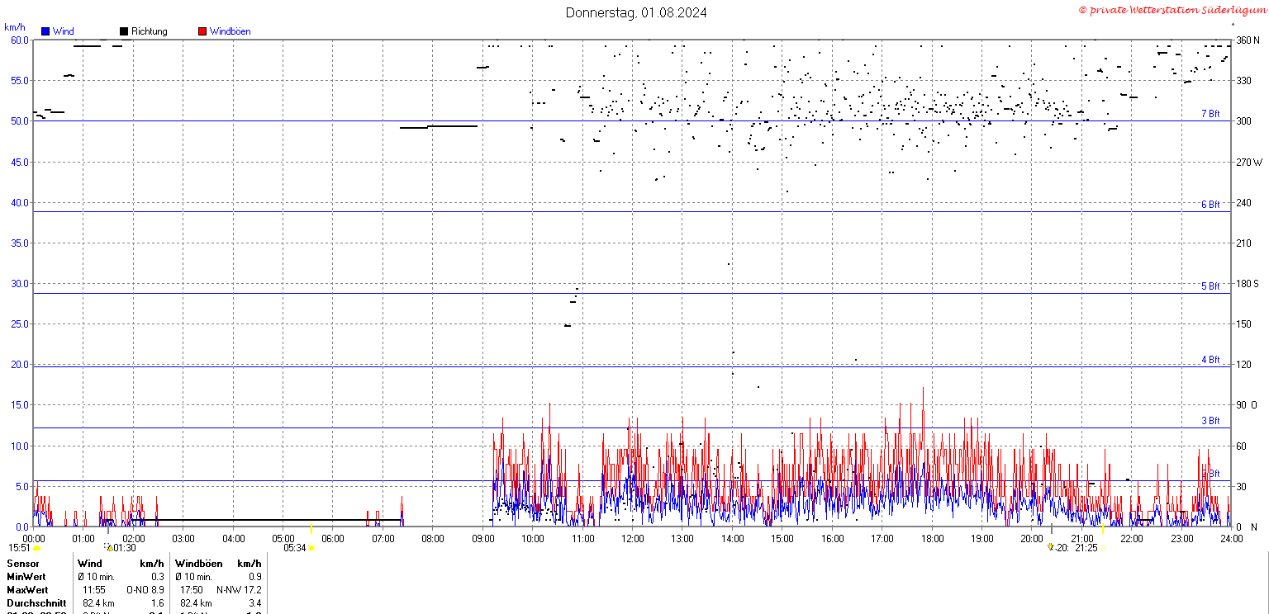The image size is (1269, 614).
Task: Click the yellow sunrise tick on the time axis
Action: click(311, 528)
